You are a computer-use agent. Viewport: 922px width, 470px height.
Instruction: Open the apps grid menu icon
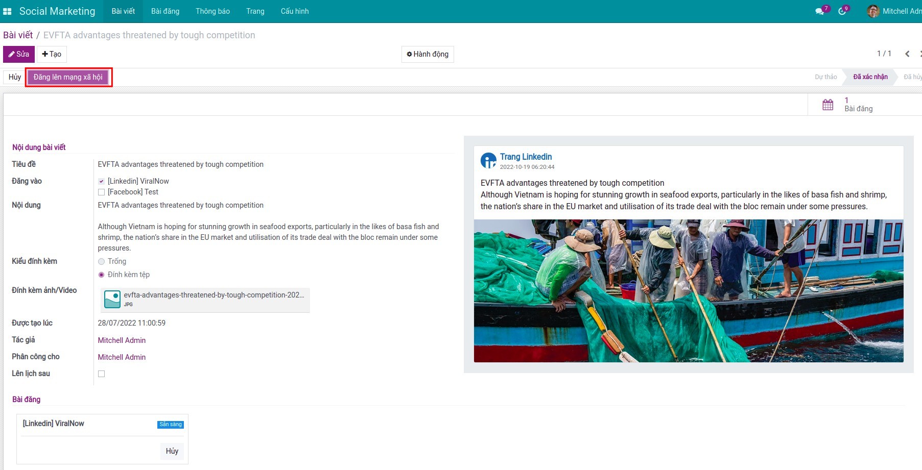(x=7, y=11)
